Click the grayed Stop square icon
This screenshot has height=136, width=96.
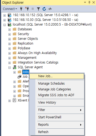pyautogui.click(x=33, y=9)
